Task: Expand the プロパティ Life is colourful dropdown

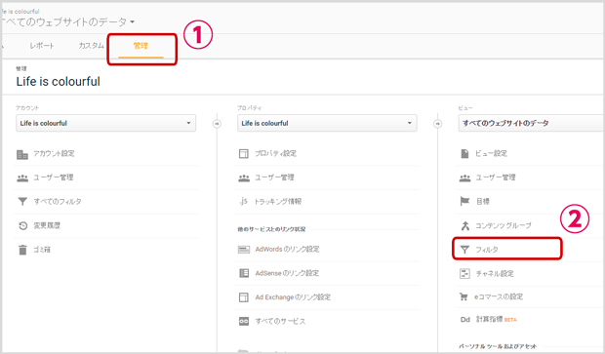Action: point(327,123)
